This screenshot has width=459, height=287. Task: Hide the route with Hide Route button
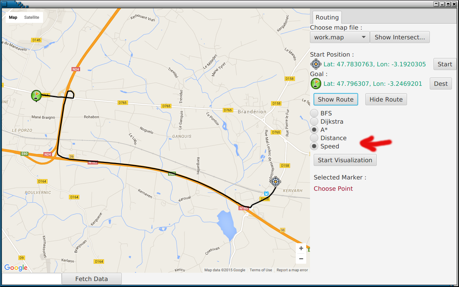386,99
